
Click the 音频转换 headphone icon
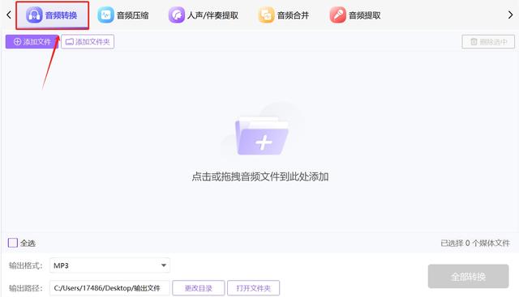(x=34, y=15)
